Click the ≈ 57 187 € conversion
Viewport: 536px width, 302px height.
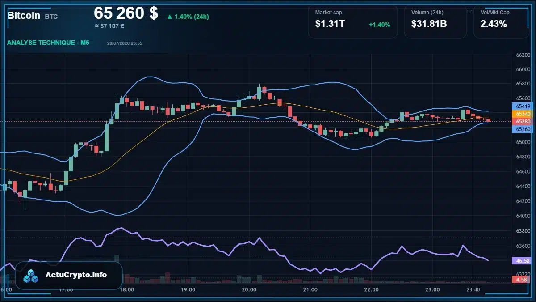(x=109, y=26)
